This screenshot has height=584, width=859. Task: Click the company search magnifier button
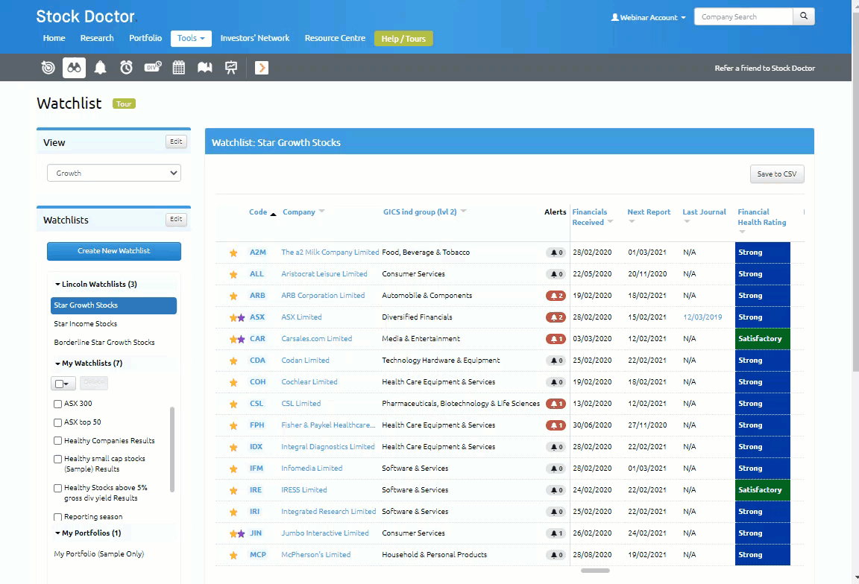coord(804,16)
